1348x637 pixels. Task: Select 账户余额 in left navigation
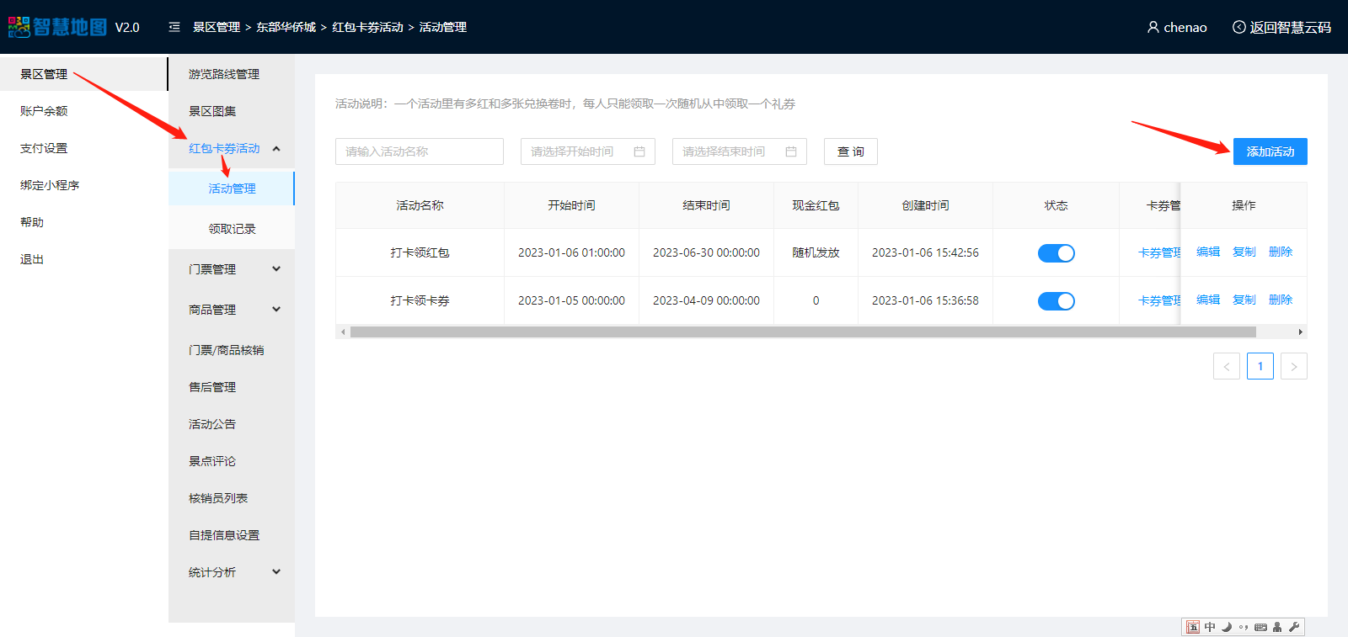tap(44, 111)
